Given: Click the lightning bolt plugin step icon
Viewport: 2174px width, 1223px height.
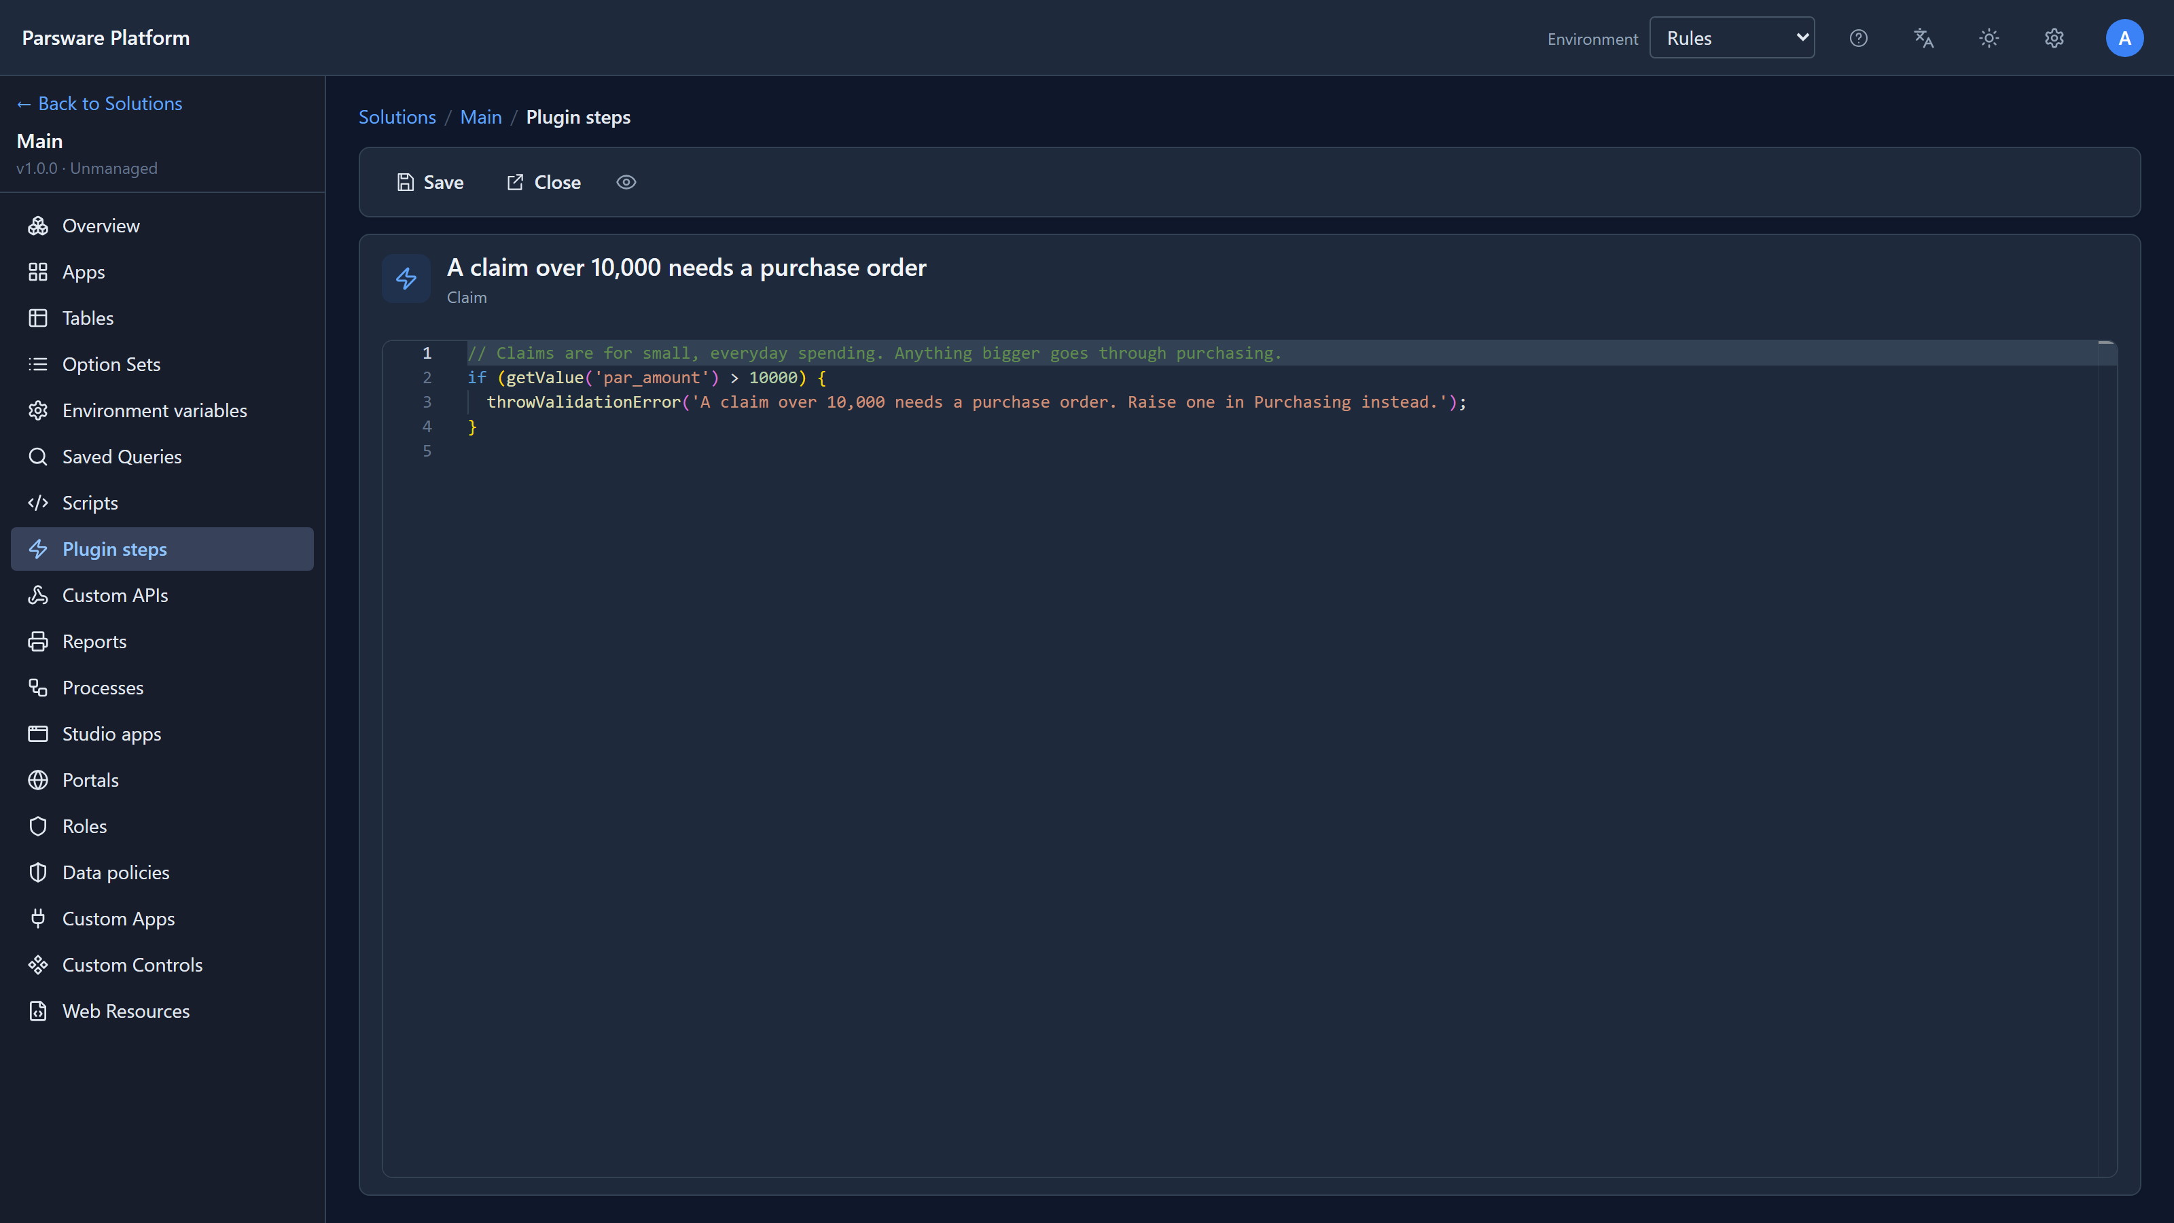Looking at the screenshot, I should coord(406,279).
